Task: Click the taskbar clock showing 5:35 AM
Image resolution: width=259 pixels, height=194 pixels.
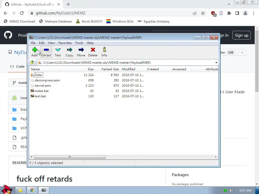Action: pyautogui.click(x=245, y=190)
